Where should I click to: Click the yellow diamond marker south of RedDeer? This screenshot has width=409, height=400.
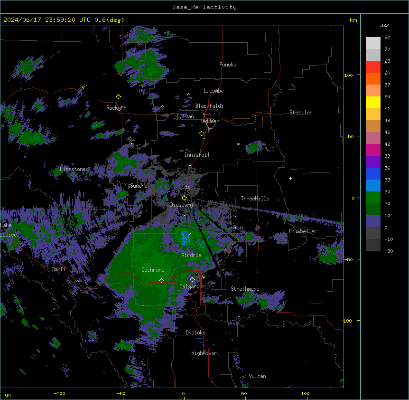coord(202,133)
